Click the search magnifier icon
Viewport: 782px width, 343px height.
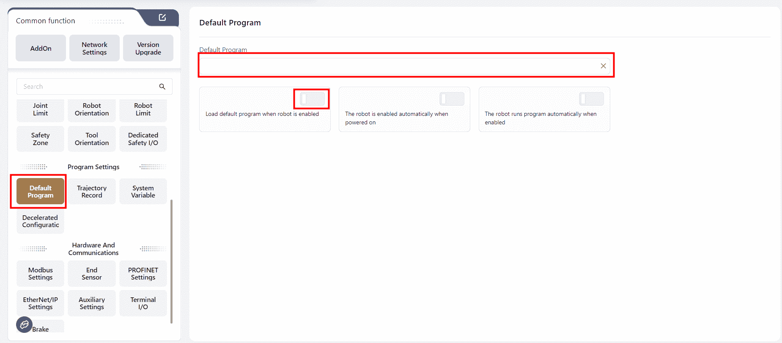(162, 87)
